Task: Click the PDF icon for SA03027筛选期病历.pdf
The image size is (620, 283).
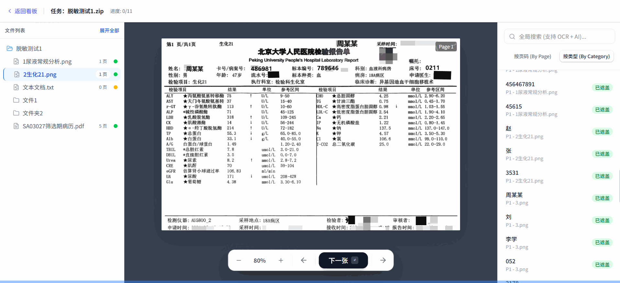Action: [x=16, y=126]
